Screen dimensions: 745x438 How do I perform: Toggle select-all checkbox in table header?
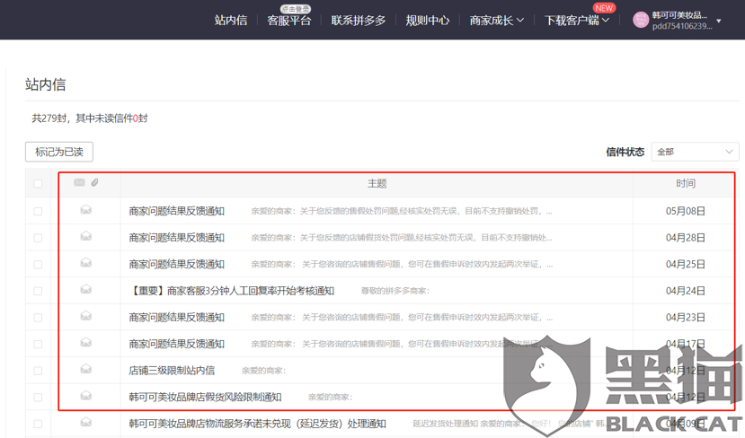point(38,184)
